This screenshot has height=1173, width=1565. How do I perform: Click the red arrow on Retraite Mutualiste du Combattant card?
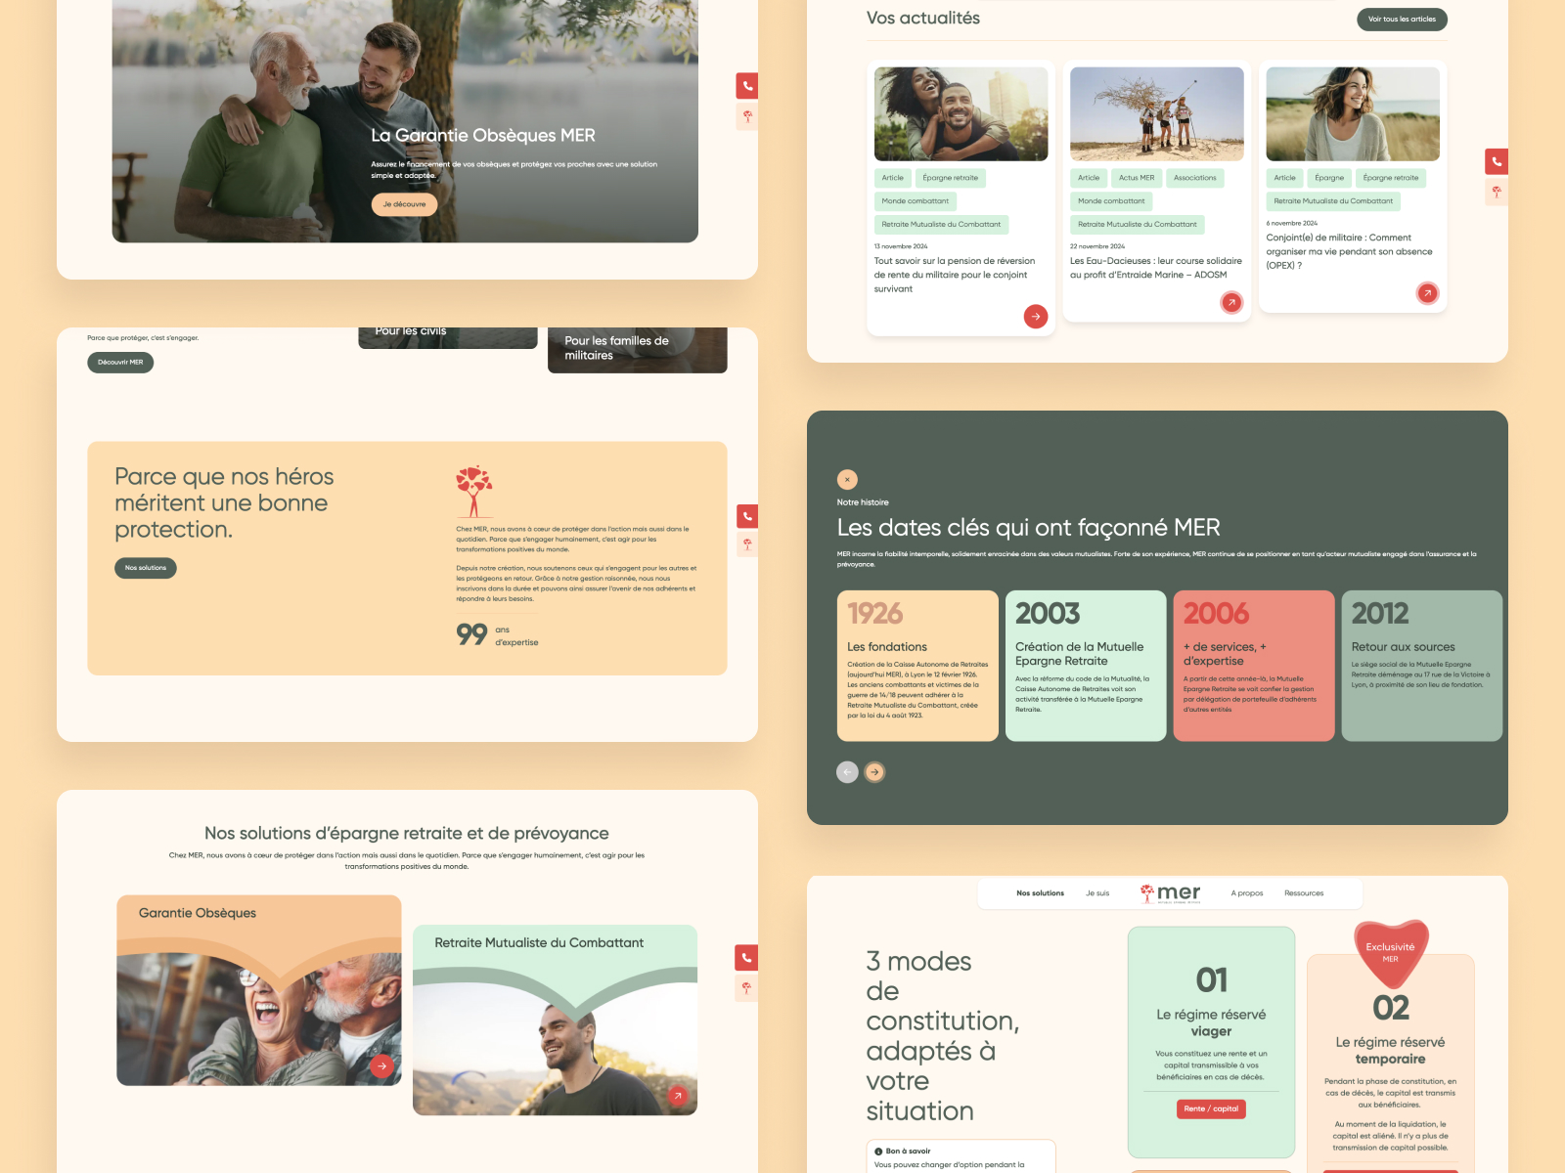[x=677, y=1096]
